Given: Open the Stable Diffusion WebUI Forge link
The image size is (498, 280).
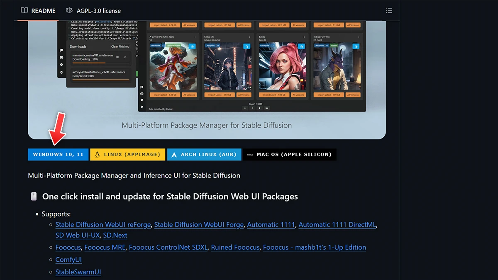Looking at the screenshot, I should coord(199,224).
